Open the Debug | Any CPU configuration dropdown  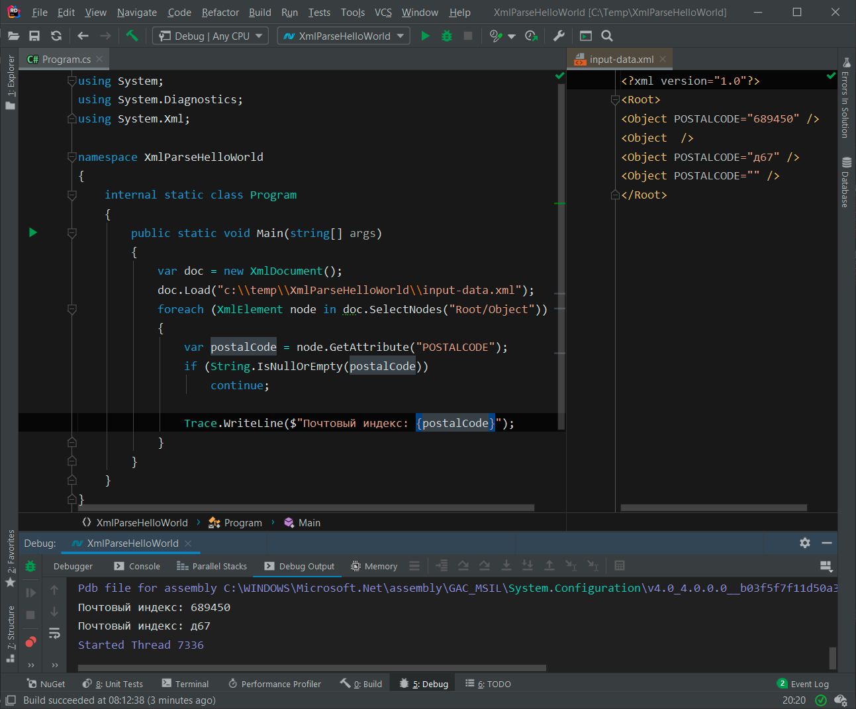pyautogui.click(x=211, y=36)
